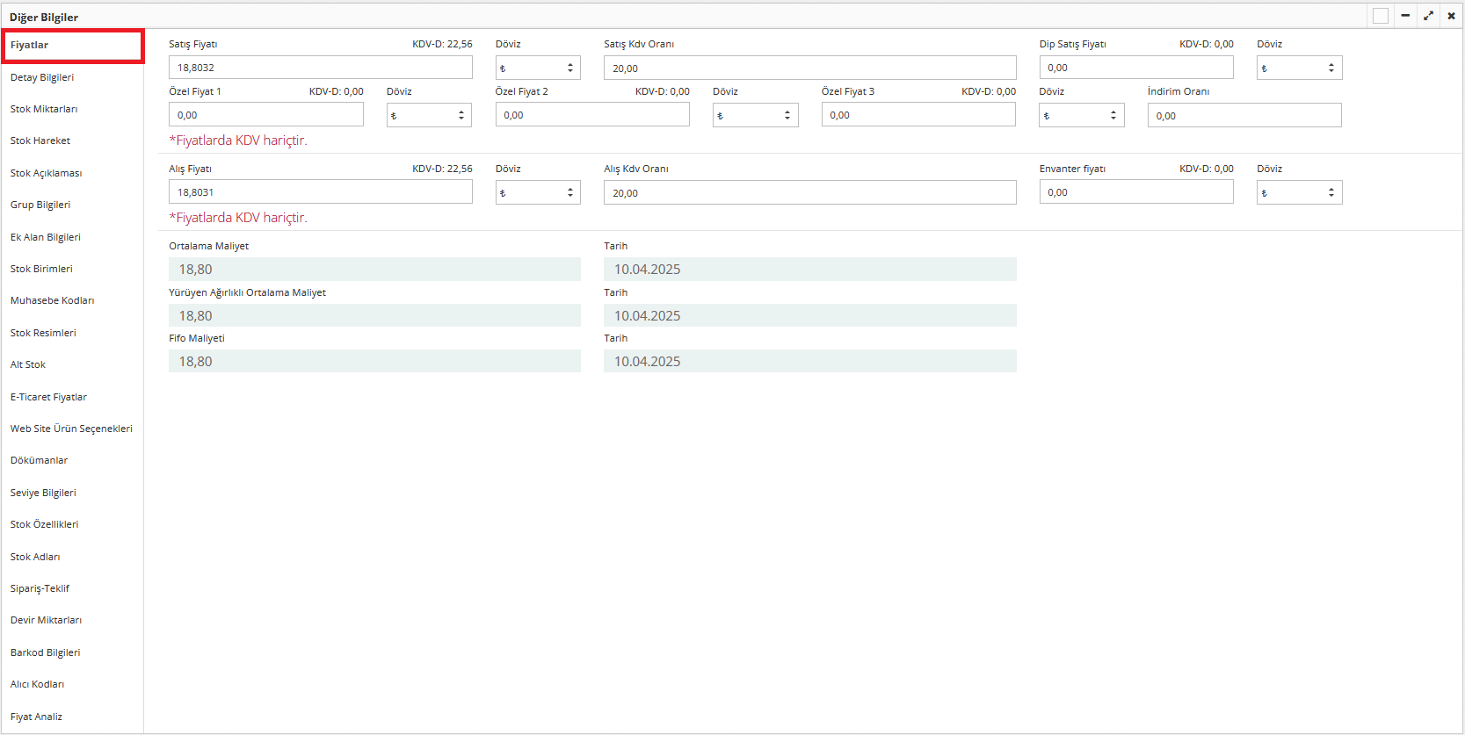
Task: Open the Stok Miktarları section
Action: (x=44, y=109)
